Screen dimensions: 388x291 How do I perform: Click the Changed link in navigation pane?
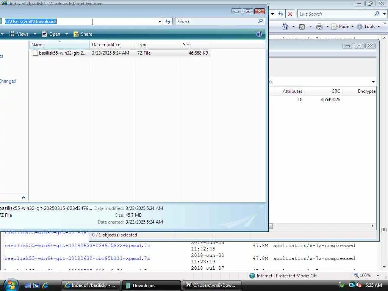pyautogui.click(x=8, y=81)
